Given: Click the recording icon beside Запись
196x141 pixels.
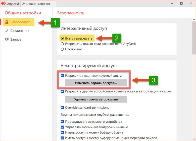Looking at the screenshot, I should point(7,39).
